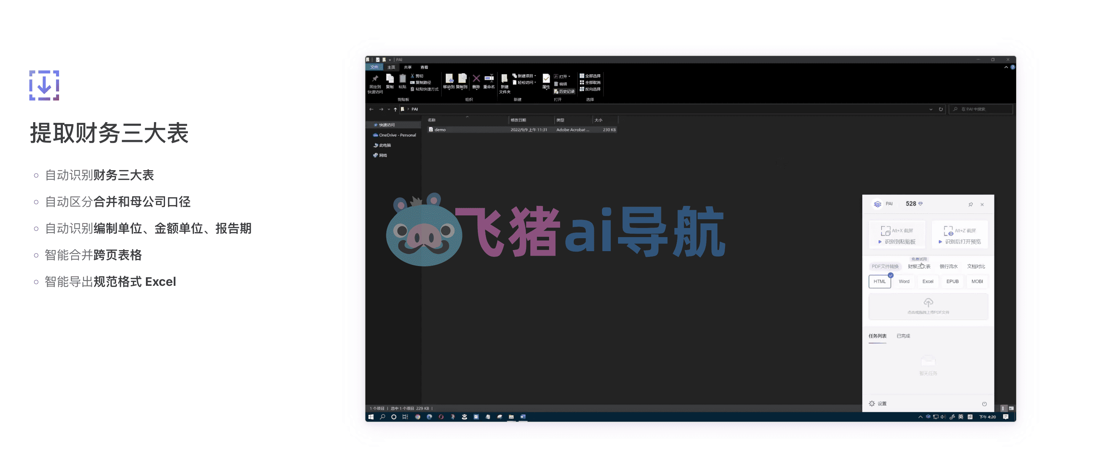Select the 文档对比 tab in PAI
Image resolution: width=1111 pixels, height=459 pixels.
pyautogui.click(x=976, y=266)
